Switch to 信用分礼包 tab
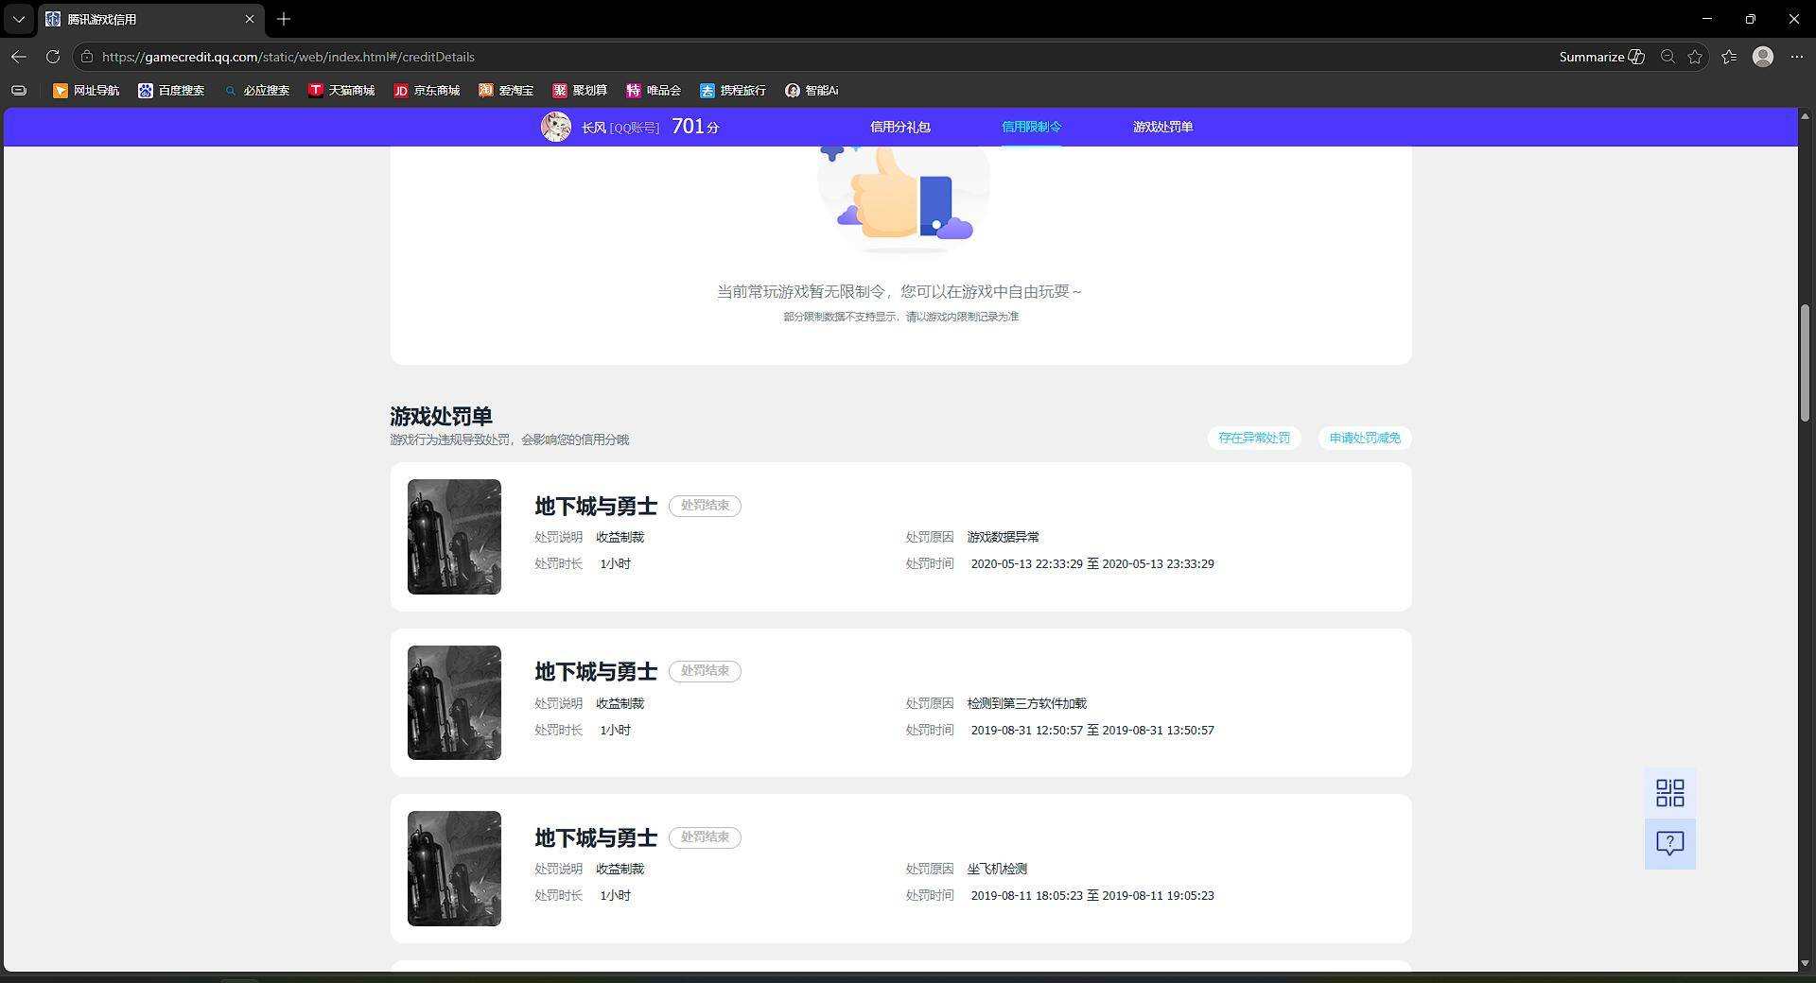The height and width of the screenshot is (983, 1816). [899, 127]
